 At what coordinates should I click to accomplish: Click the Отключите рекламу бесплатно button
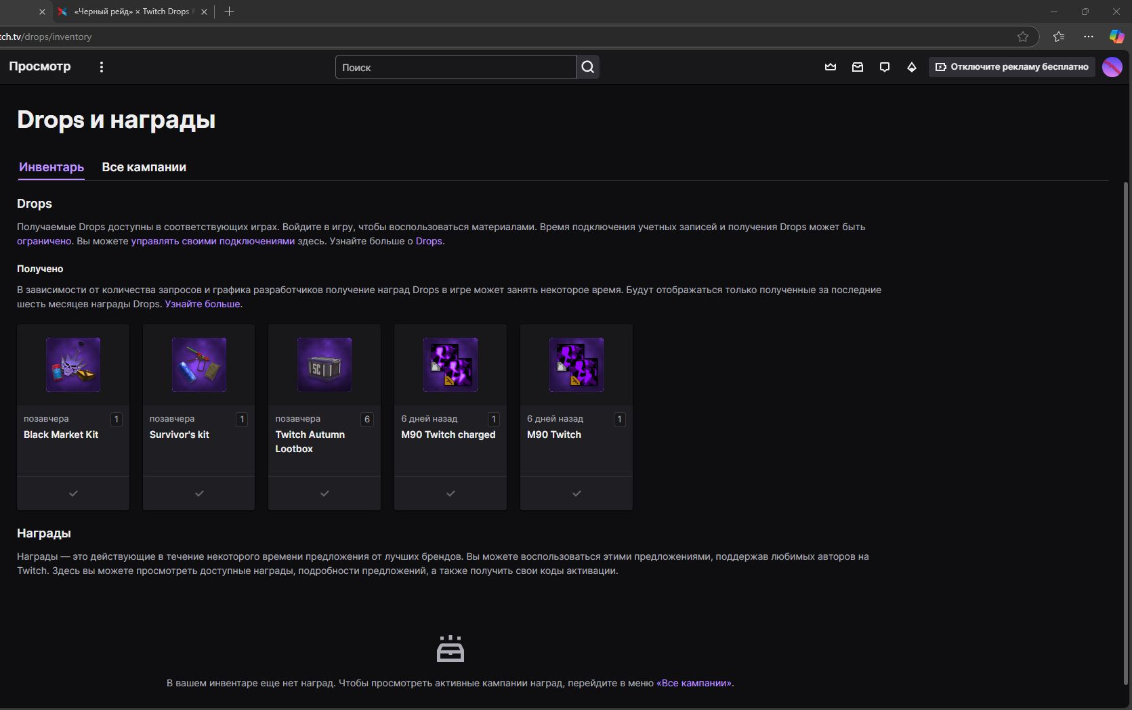[x=1012, y=67]
